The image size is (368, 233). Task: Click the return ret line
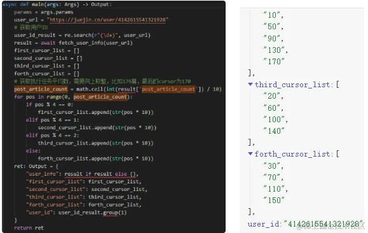click(x=29, y=228)
